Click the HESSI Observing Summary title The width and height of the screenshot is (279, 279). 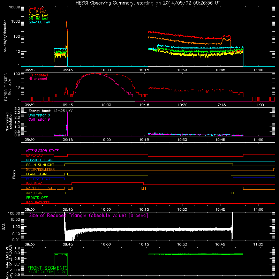[148, 3]
